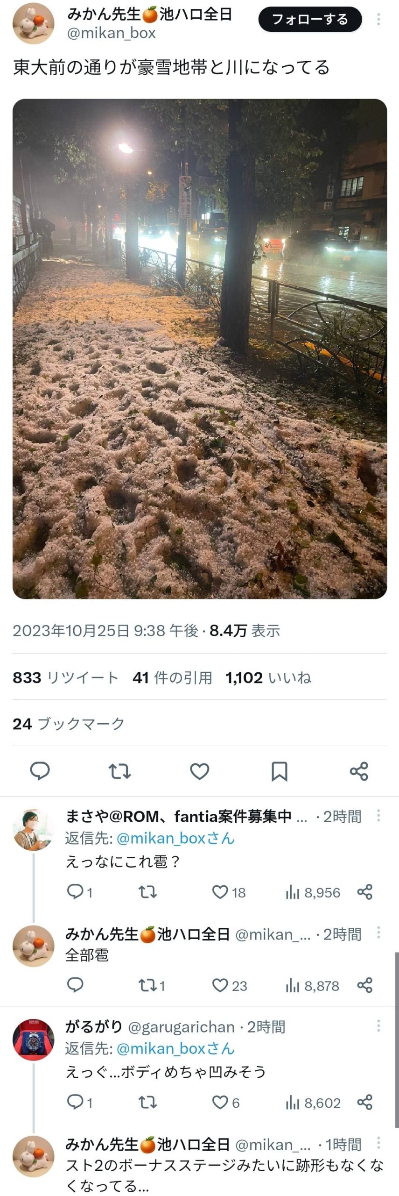The height and width of the screenshot is (1196, 399).
Task: Open the view stats showing 8,956
Action: [x=313, y=892]
